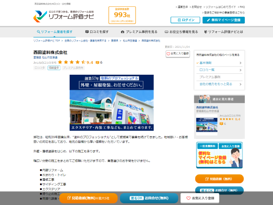Click the 口コミ多 tag
Screen dimensions: 273x205
pos(40,68)
